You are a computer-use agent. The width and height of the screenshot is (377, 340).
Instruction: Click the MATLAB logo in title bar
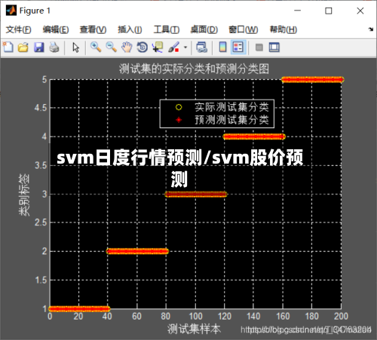pos(11,11)
